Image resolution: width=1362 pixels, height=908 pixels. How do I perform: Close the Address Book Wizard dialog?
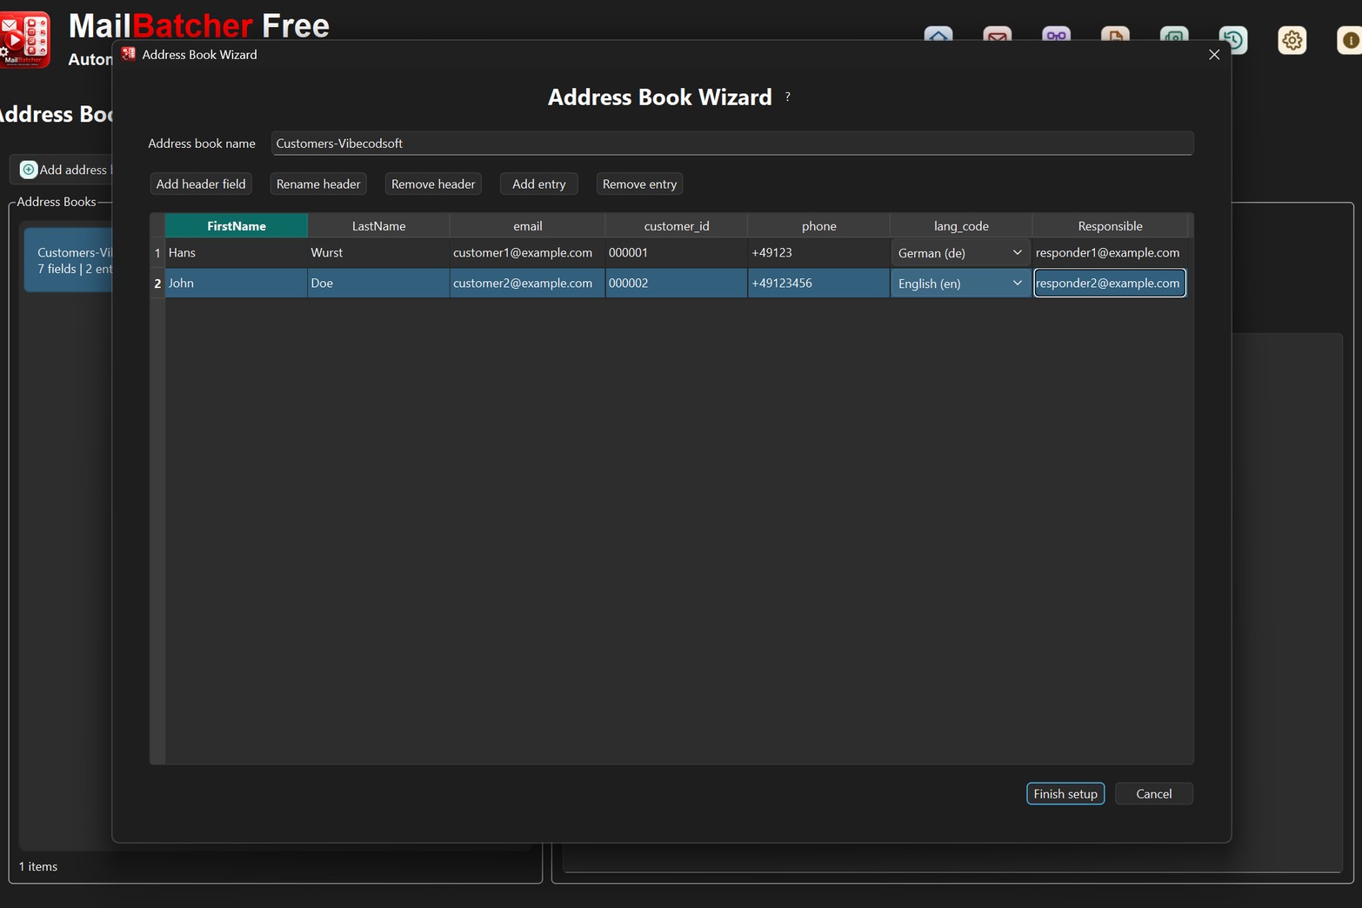1214,55
